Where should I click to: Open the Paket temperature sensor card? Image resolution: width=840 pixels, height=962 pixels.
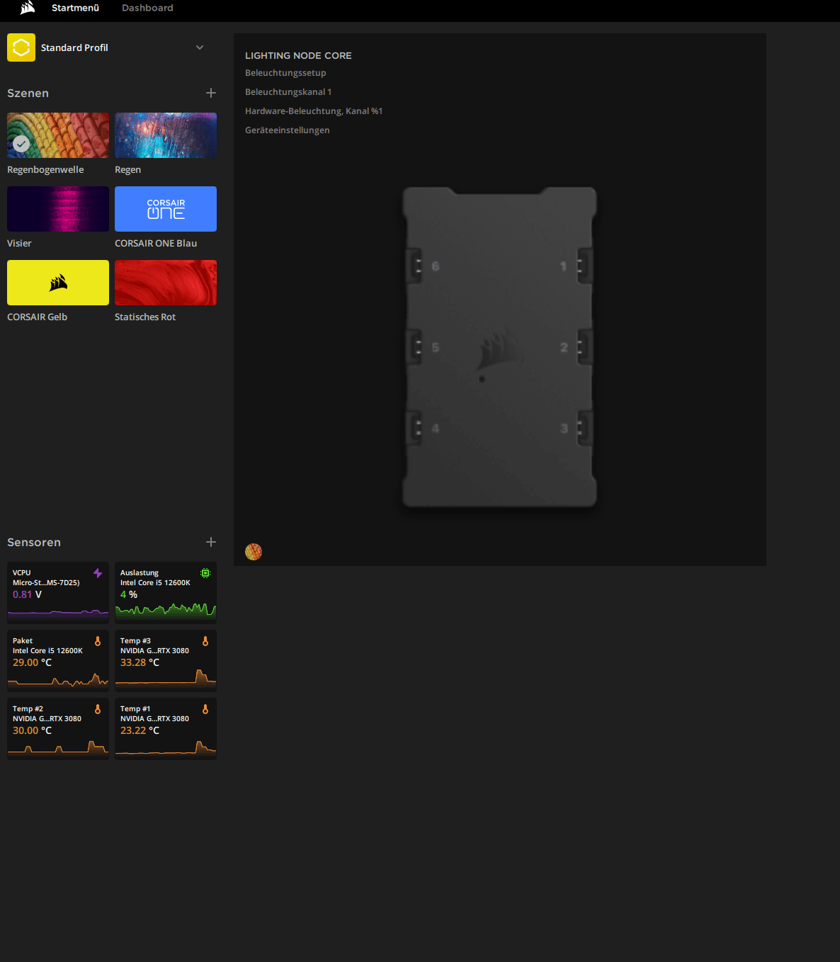58,661
